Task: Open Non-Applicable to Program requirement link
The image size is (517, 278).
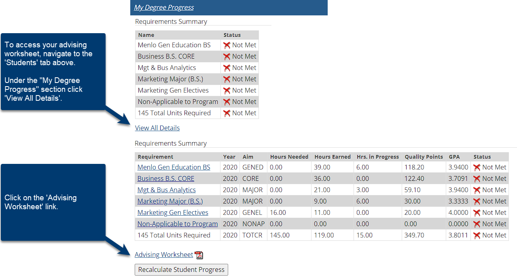Action: (178, 224)
